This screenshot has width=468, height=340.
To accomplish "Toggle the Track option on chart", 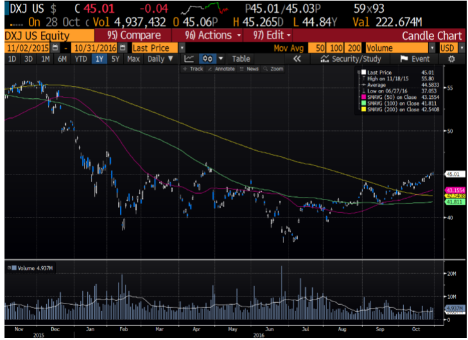I will coord(194,69).
